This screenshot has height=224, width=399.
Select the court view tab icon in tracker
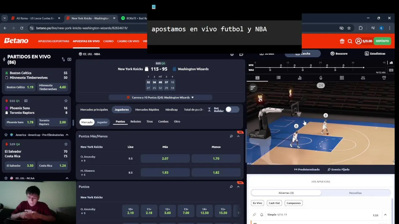[257, 78]
